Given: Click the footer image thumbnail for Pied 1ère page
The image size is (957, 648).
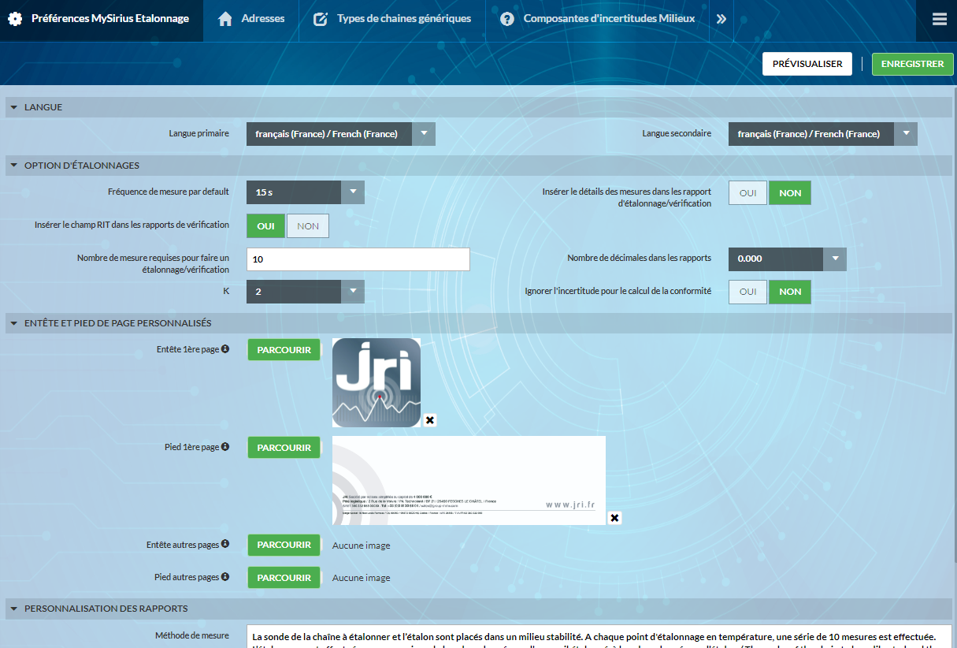Looking at the screenshot, I should click(x=469, y=480).
